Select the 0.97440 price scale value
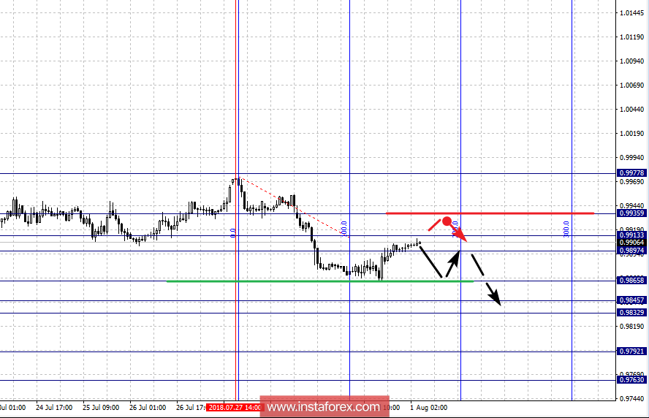 631,398
